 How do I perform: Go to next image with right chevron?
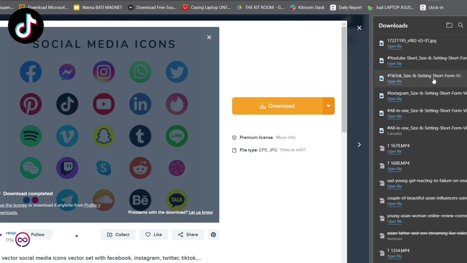pyautogui.click(x=359, y=145)
